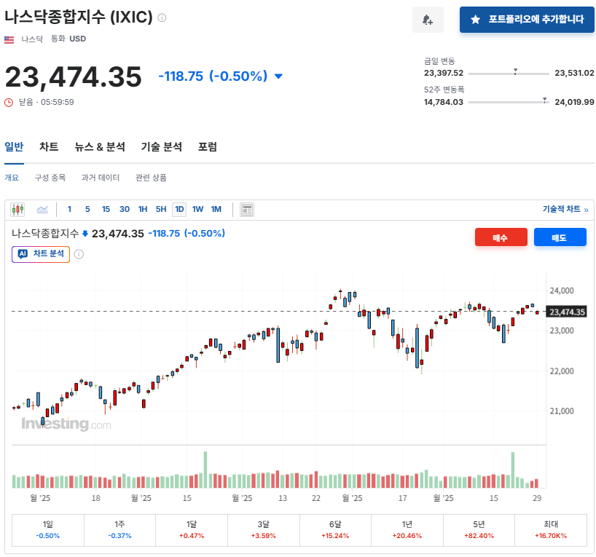The height and width of the screenshot is (557, 596).
Task: Open the 기술 분석 tab
Action: [162, 146]
